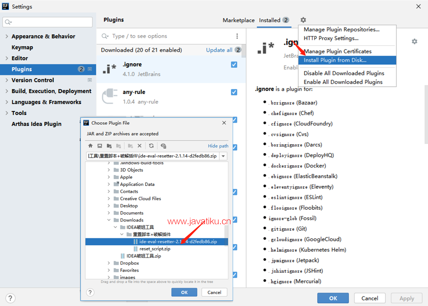The width and height of the screenshot is (428, 306).
Task: Expand the Languages & Frameworks node
Action: [6, 102]
